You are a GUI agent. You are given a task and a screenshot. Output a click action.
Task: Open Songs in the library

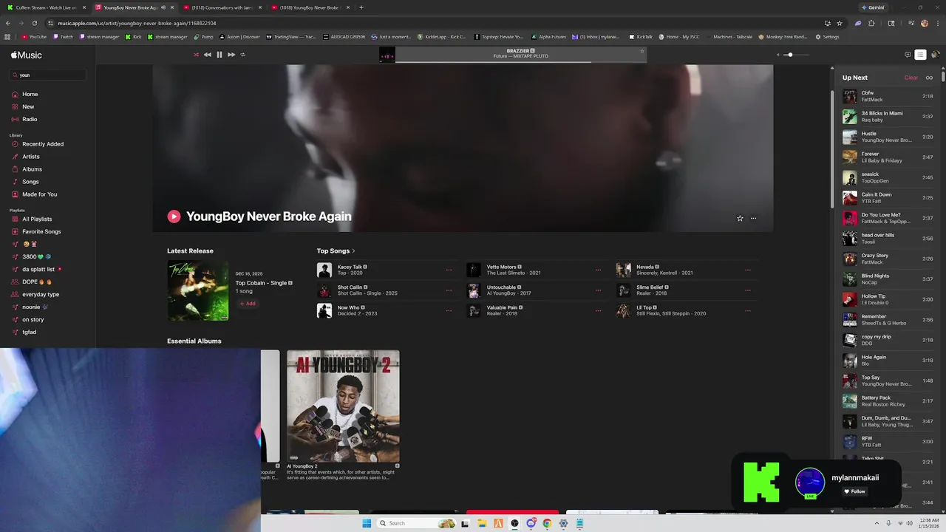click(x=30, y=182)
